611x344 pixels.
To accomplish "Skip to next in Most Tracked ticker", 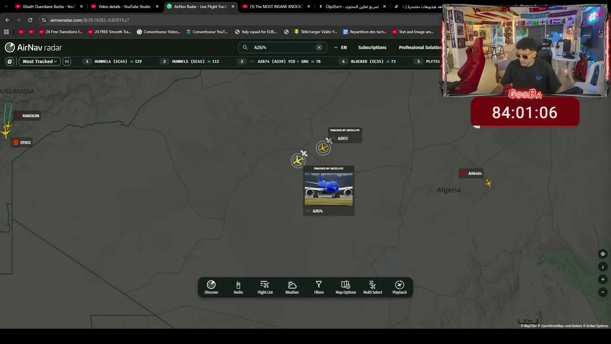I will (x=67, y=61).
